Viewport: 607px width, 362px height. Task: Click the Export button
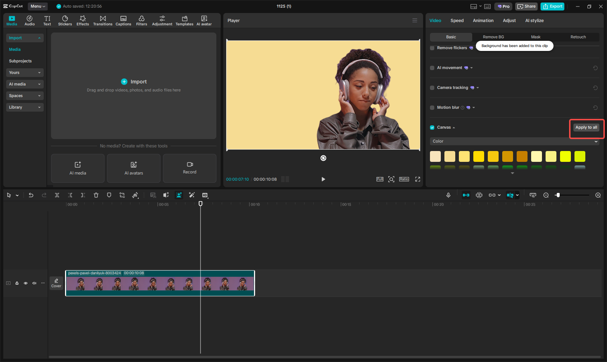pos(552,6)
